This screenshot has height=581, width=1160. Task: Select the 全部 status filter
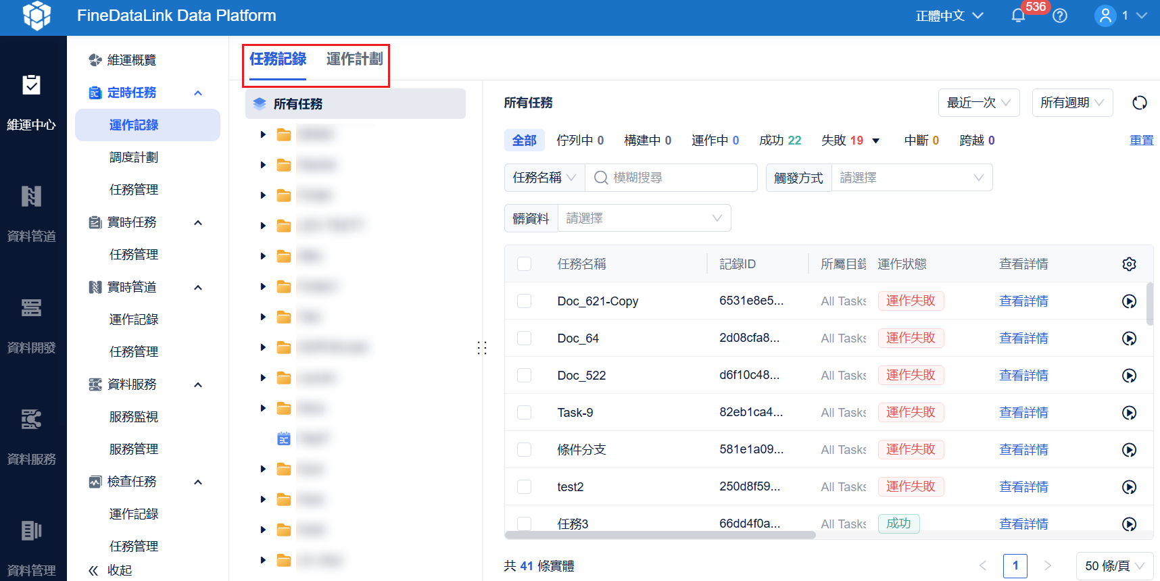point(524,141)
